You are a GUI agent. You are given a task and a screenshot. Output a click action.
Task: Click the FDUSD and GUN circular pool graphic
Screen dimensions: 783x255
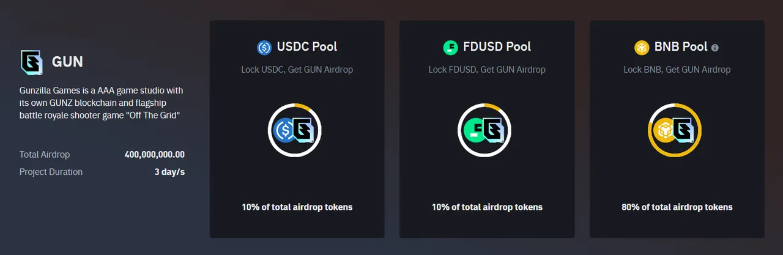[x=485, y=130]
